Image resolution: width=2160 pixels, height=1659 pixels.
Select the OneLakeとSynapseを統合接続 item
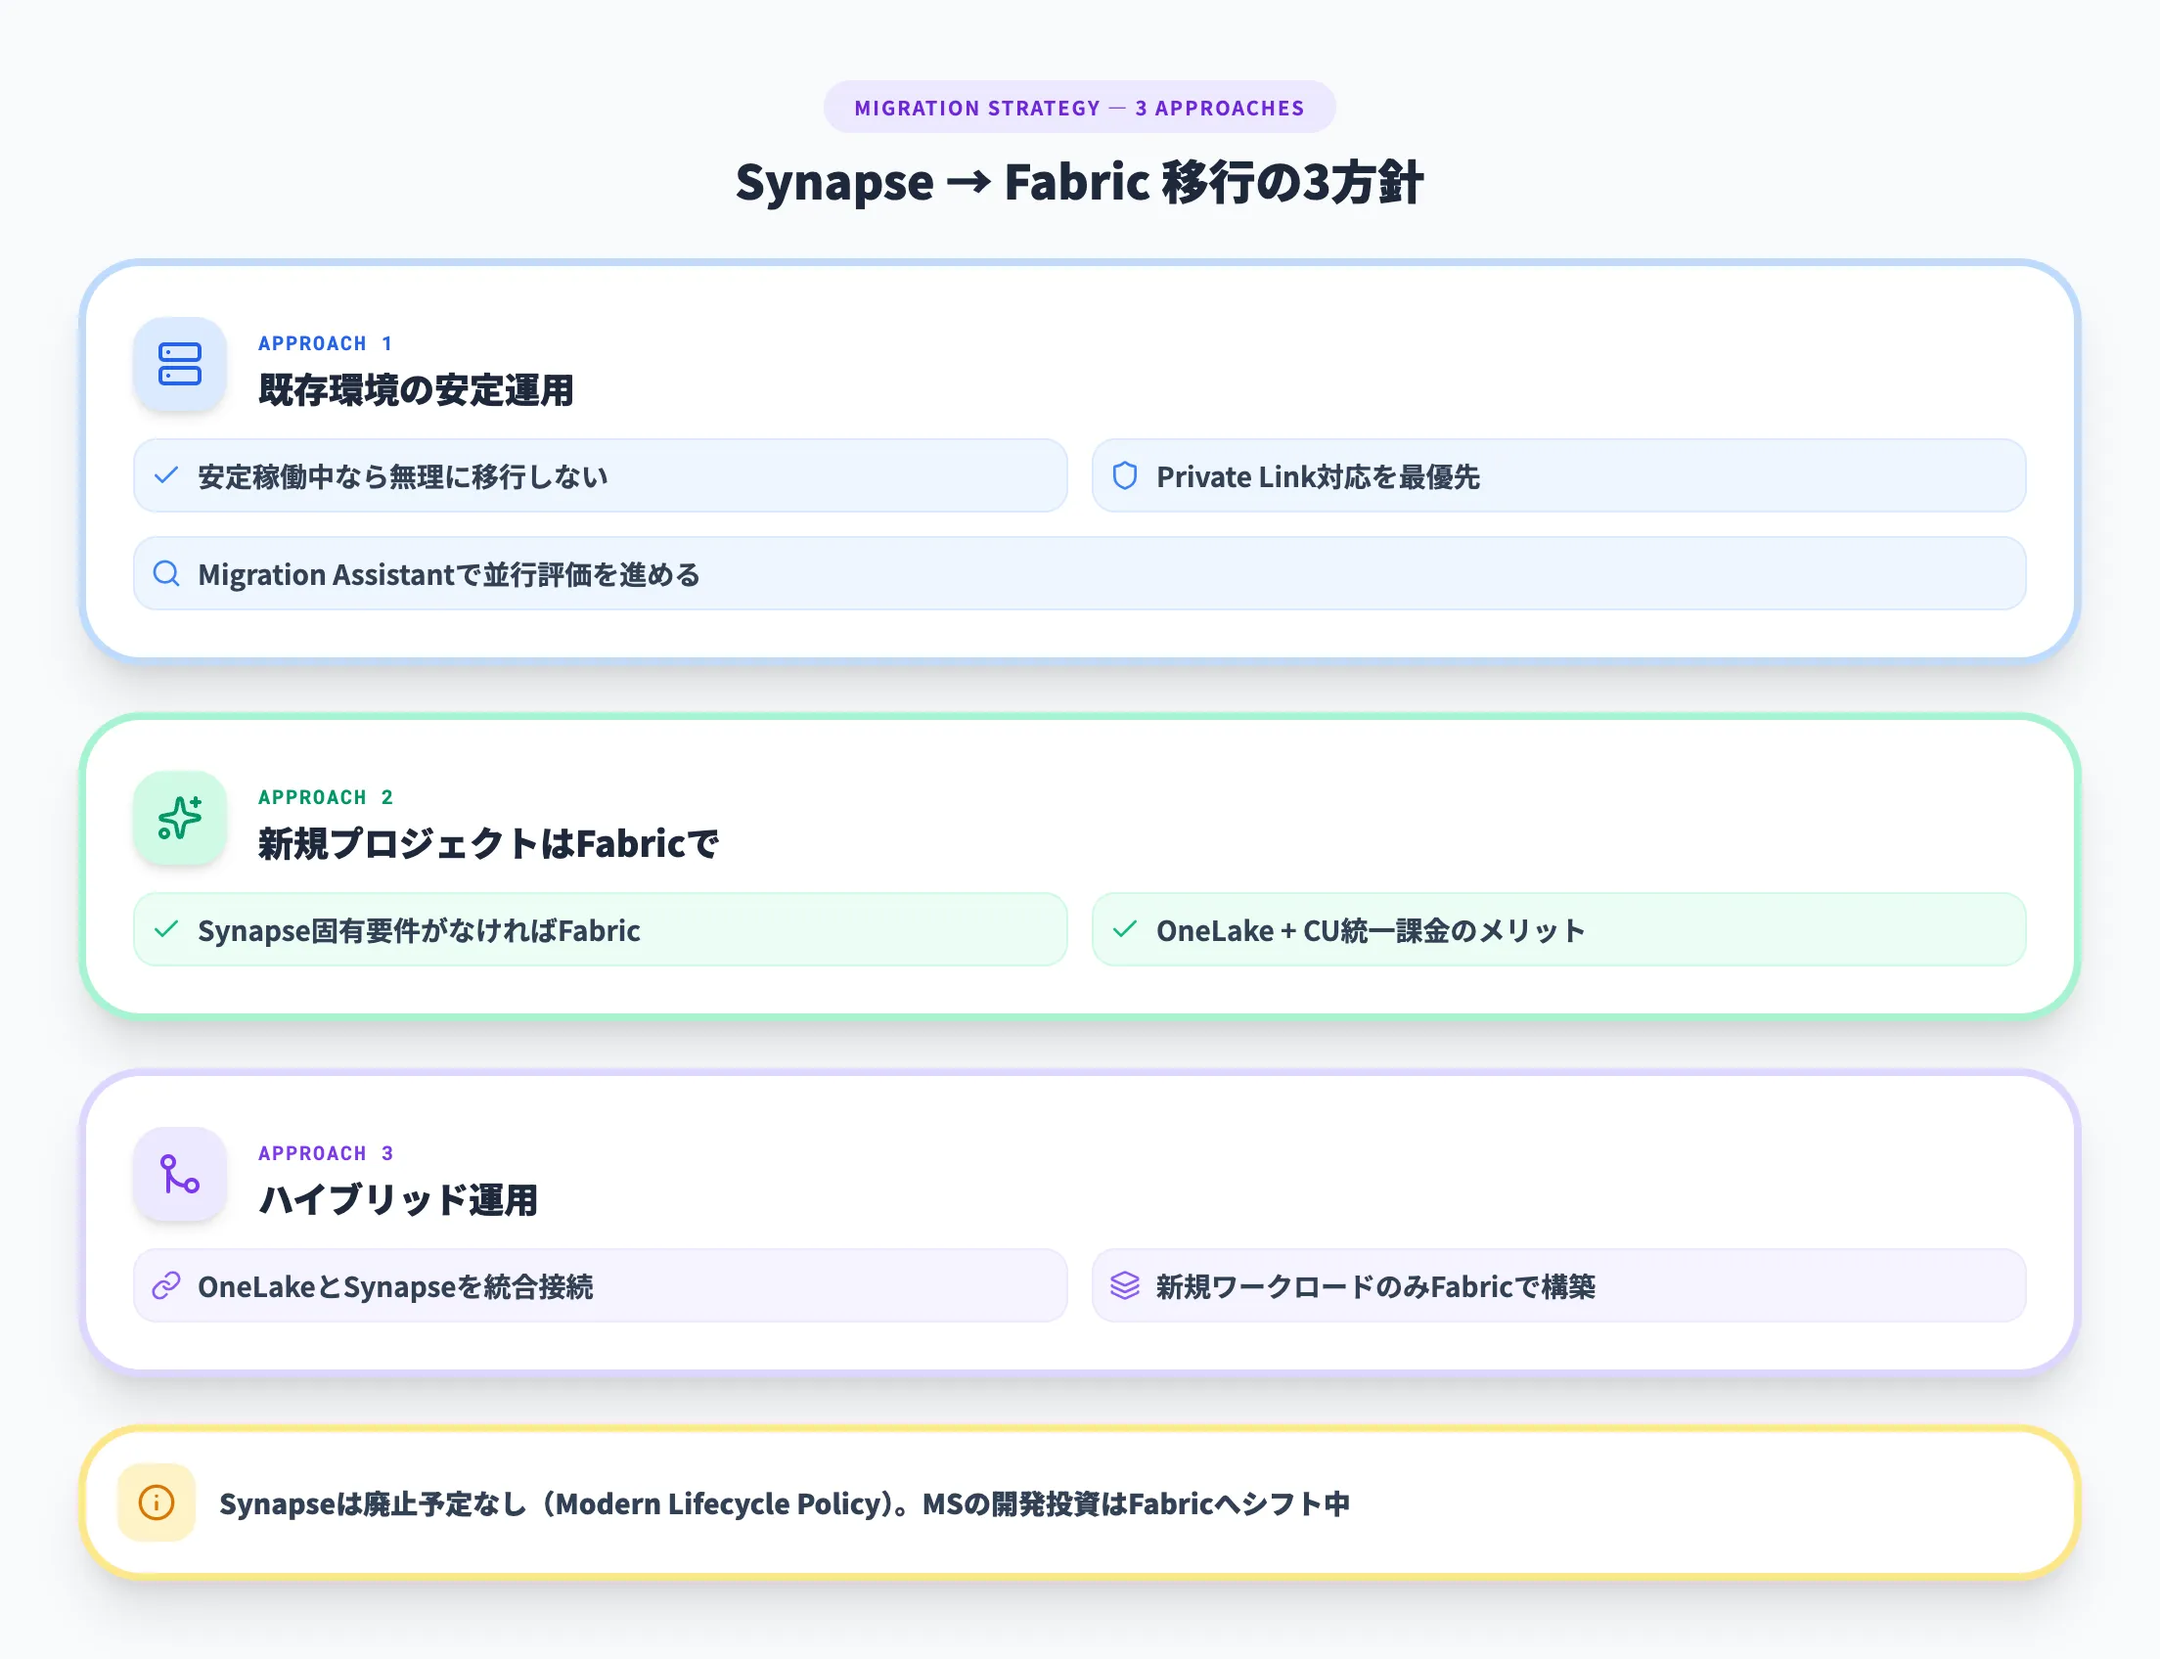[601, 1284]
